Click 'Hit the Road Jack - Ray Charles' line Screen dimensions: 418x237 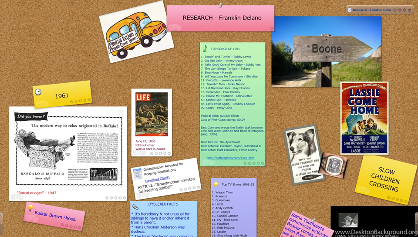click(225, 88)
